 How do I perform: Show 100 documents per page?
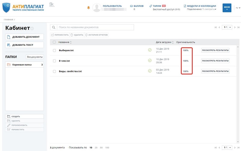point(107,148)
